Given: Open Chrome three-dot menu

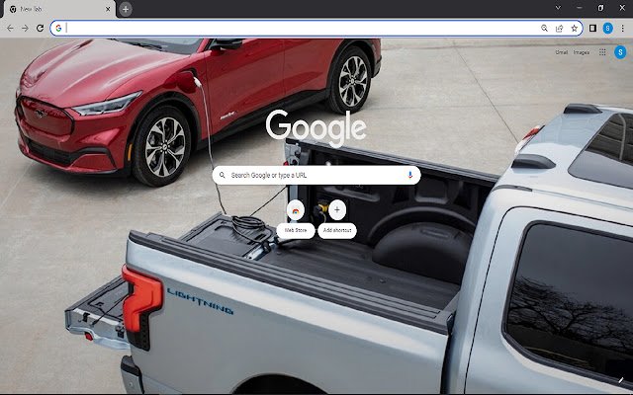Looking at the screenshot, I should tap(622, 29).
